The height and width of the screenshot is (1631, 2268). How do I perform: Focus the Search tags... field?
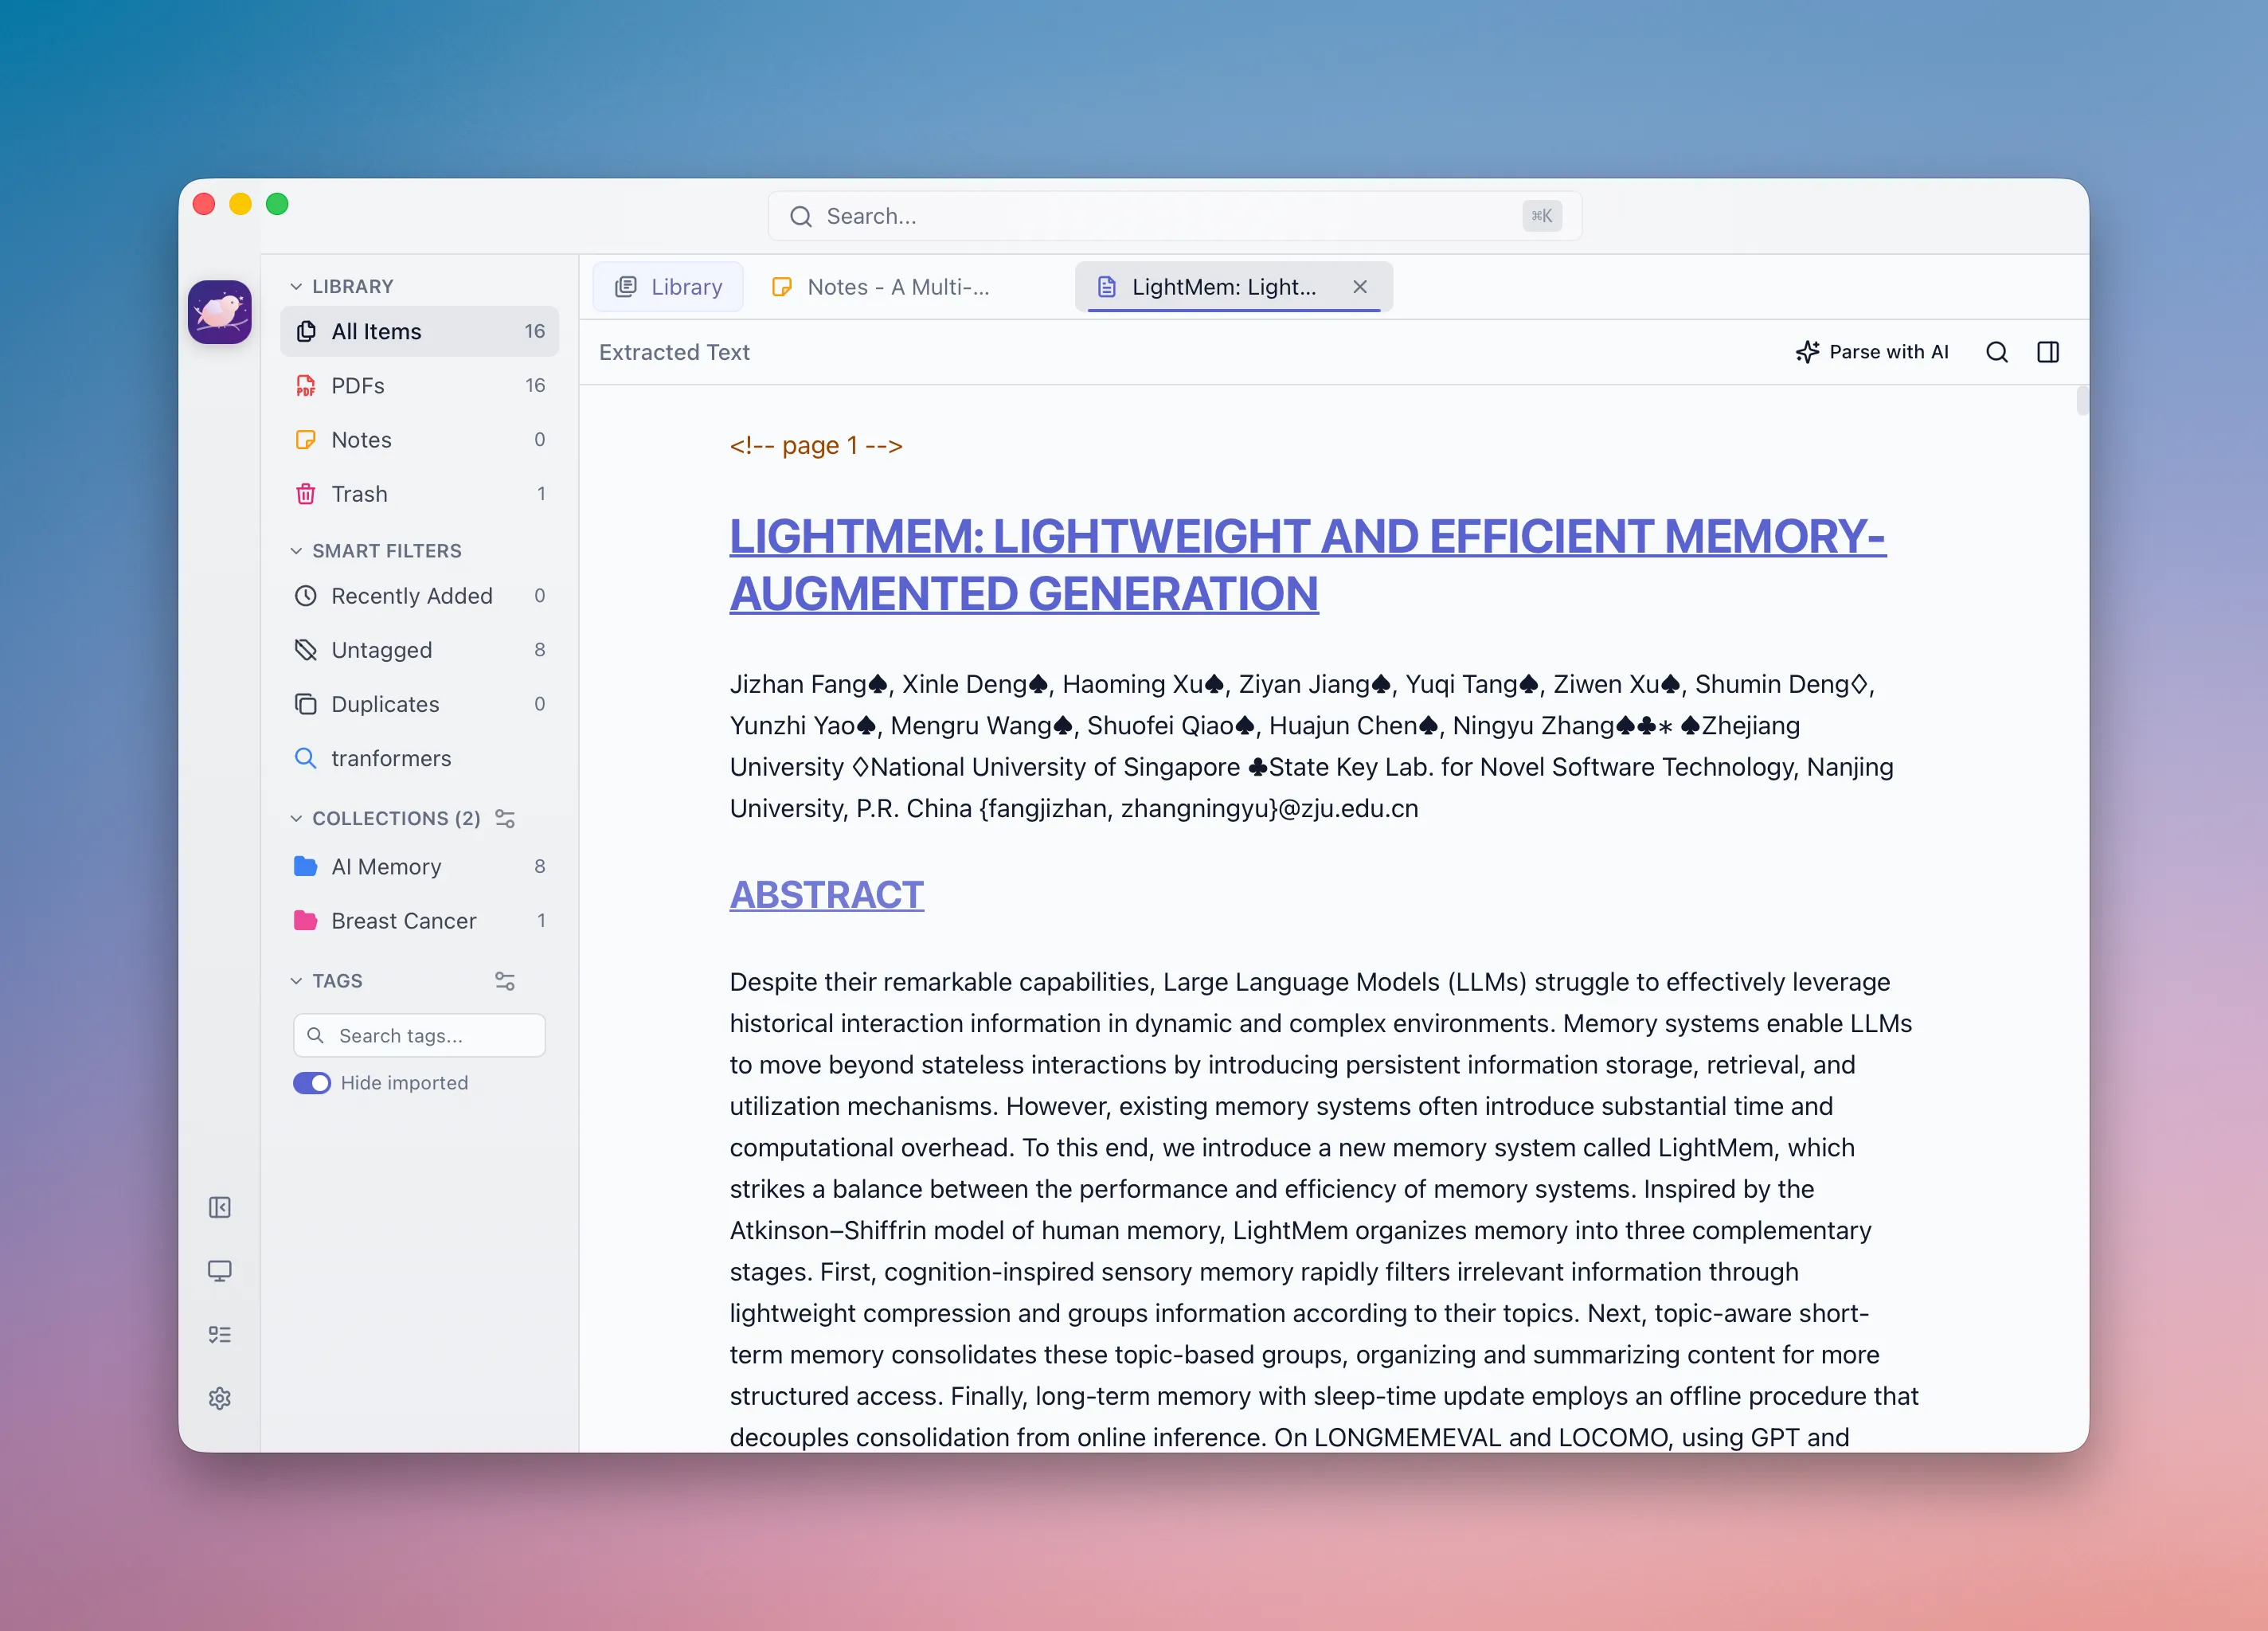pos(419,1035)
